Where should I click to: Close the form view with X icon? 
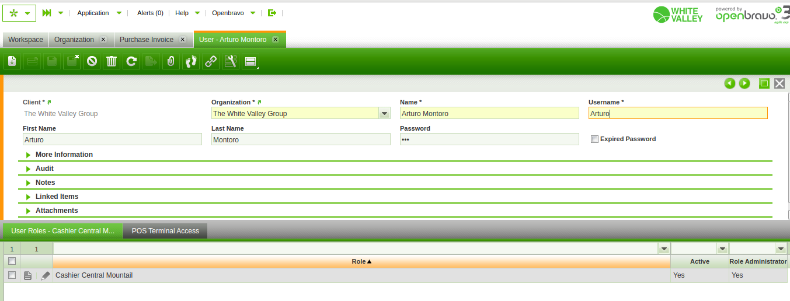[779, 83]
